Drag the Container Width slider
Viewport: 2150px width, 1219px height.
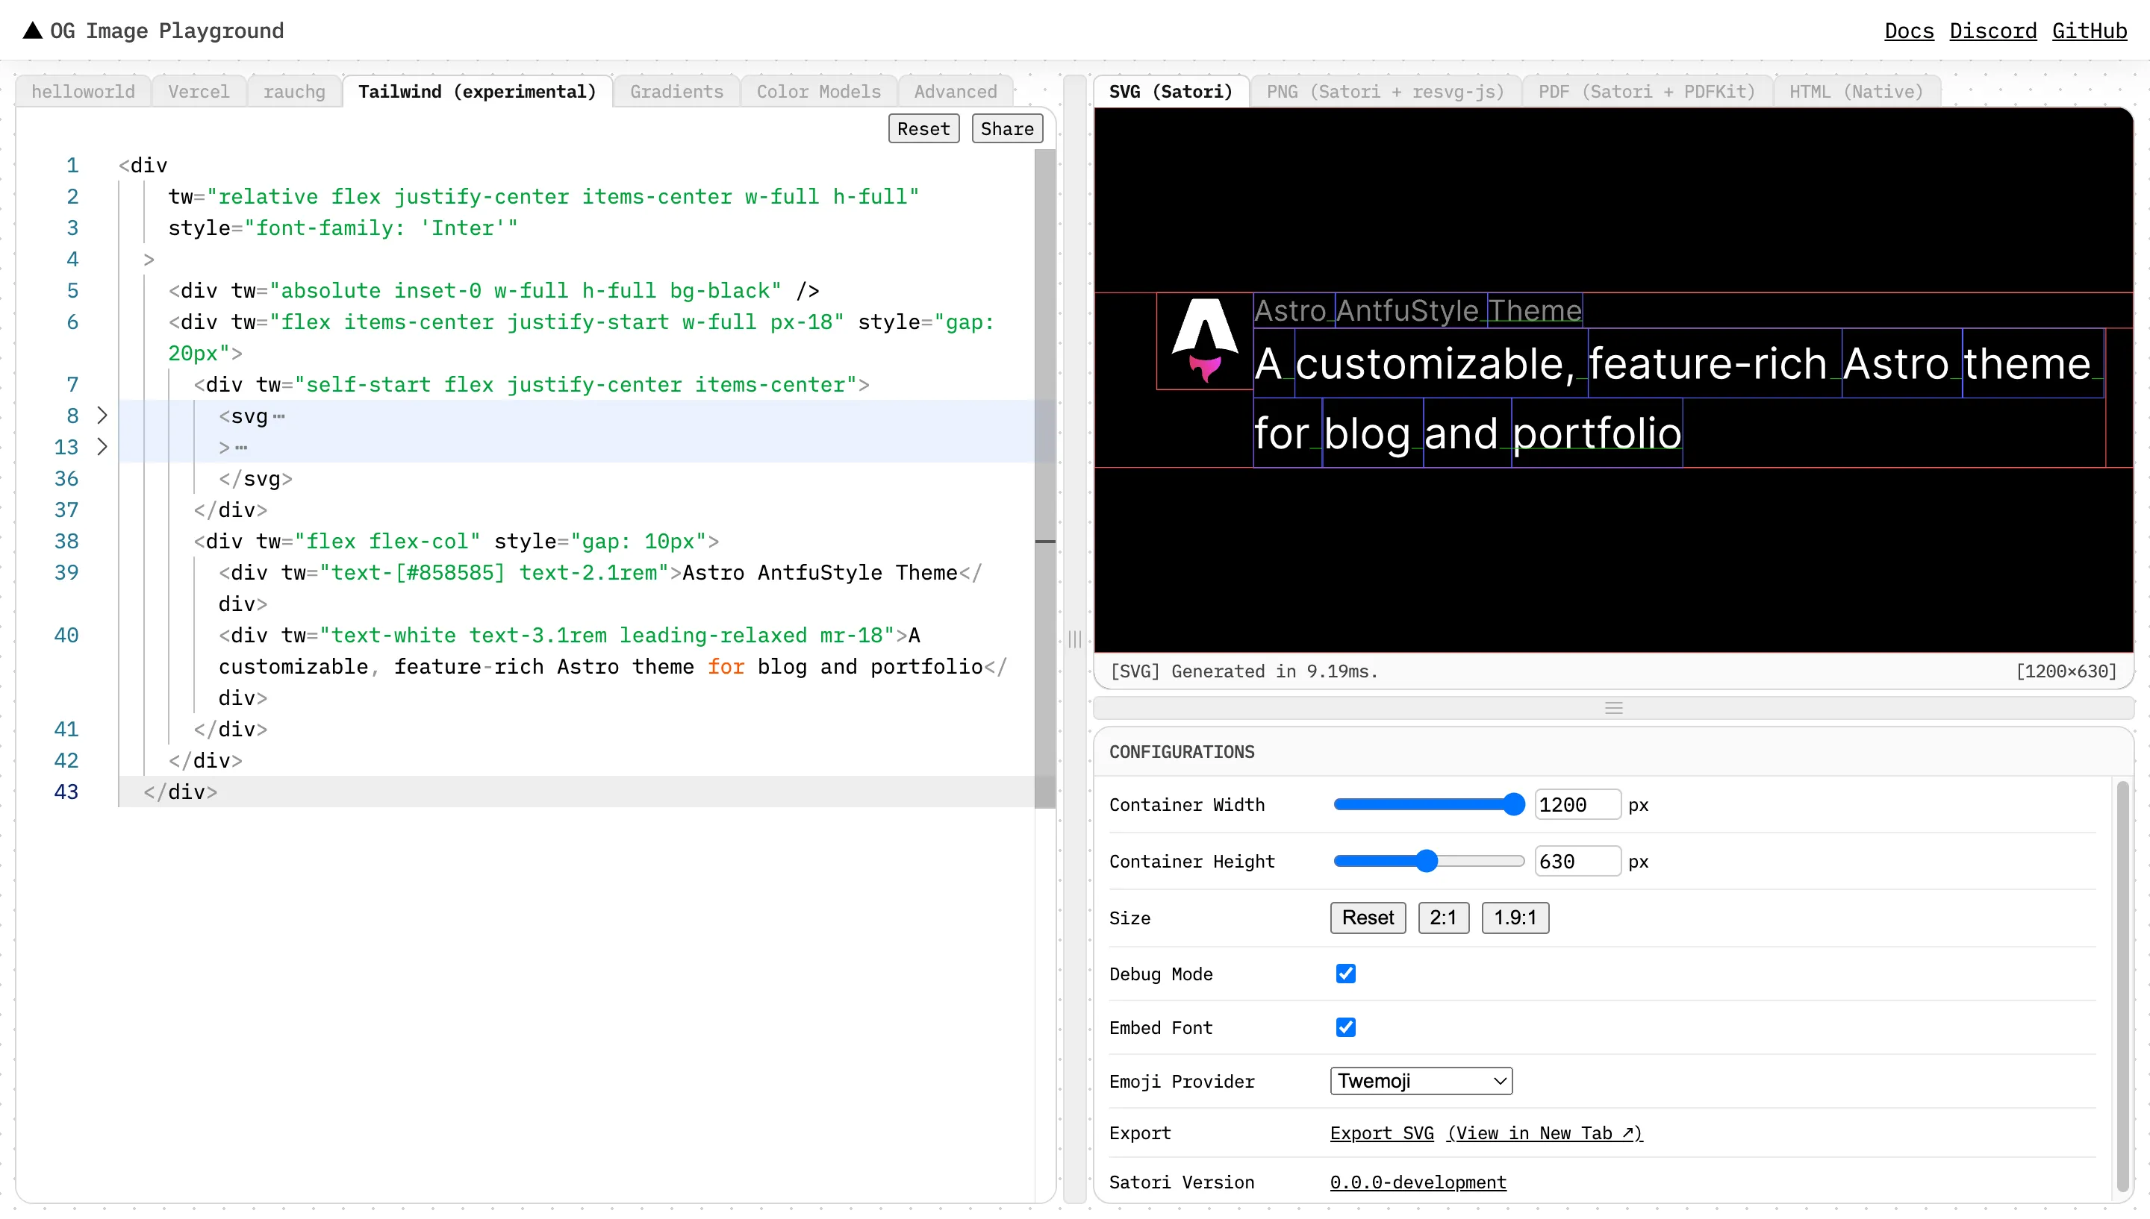coord(1513,804)
